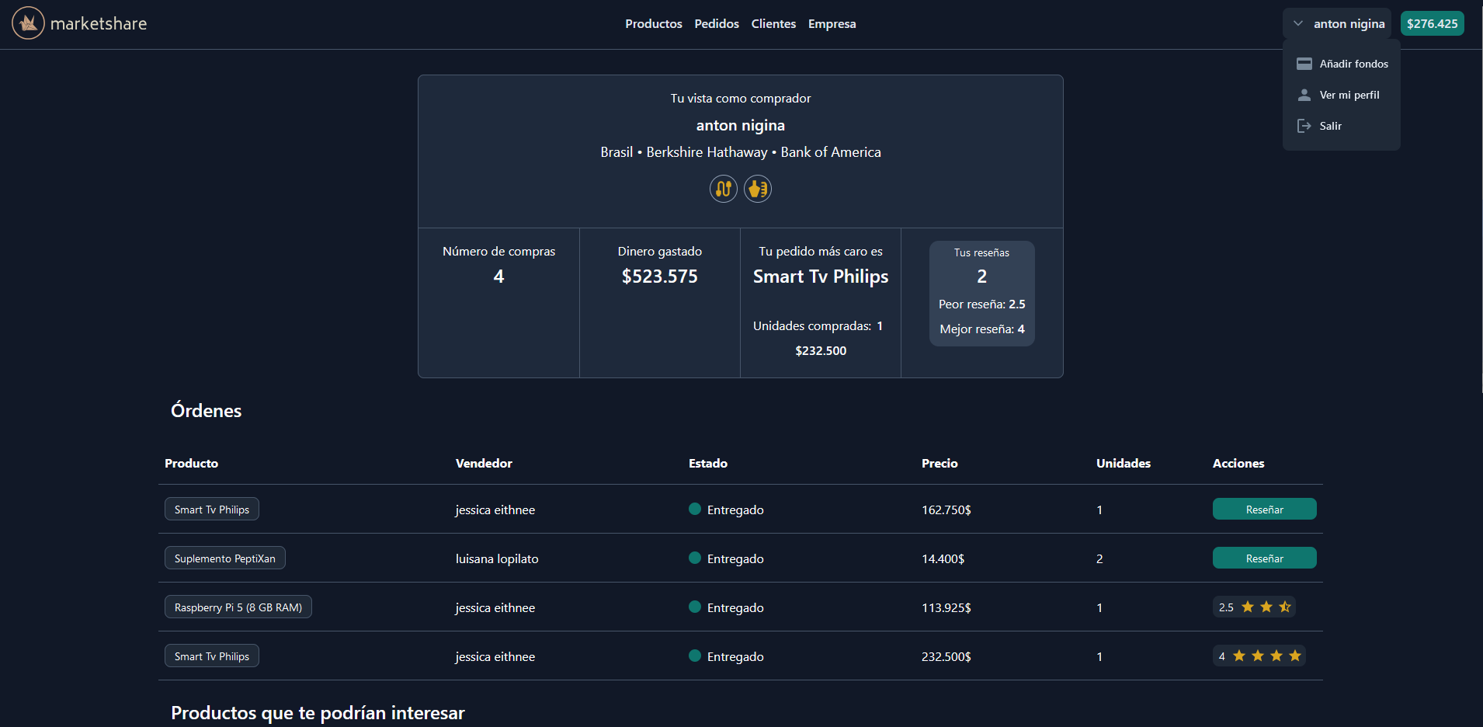Click the Órdenes section heading
This screenshot has height=727, width=1483.
pyautogui.click(x=206, y=410)
